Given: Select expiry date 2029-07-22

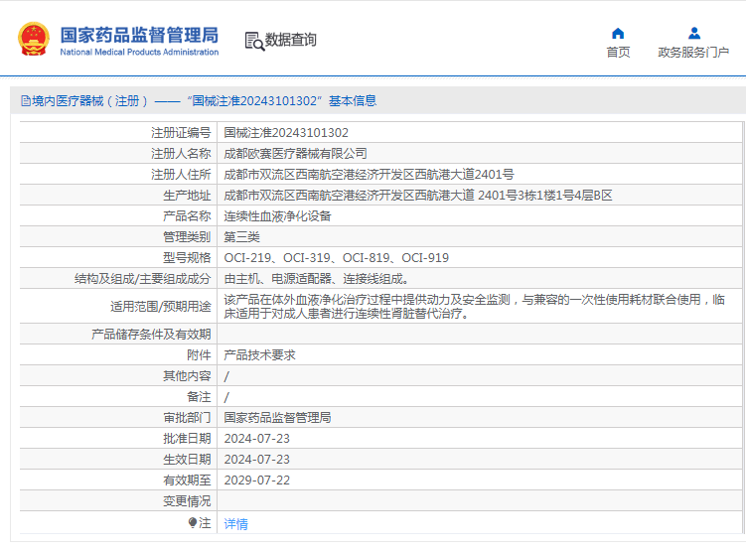Looking at the screenshot, I should [x=257, y=481].
